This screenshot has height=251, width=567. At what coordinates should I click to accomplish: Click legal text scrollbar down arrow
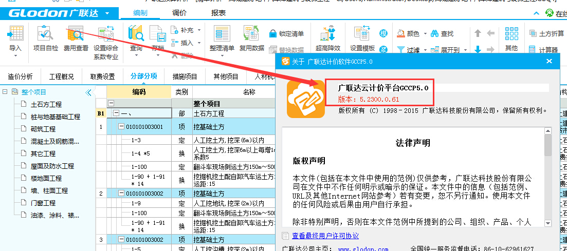point(548,223)
